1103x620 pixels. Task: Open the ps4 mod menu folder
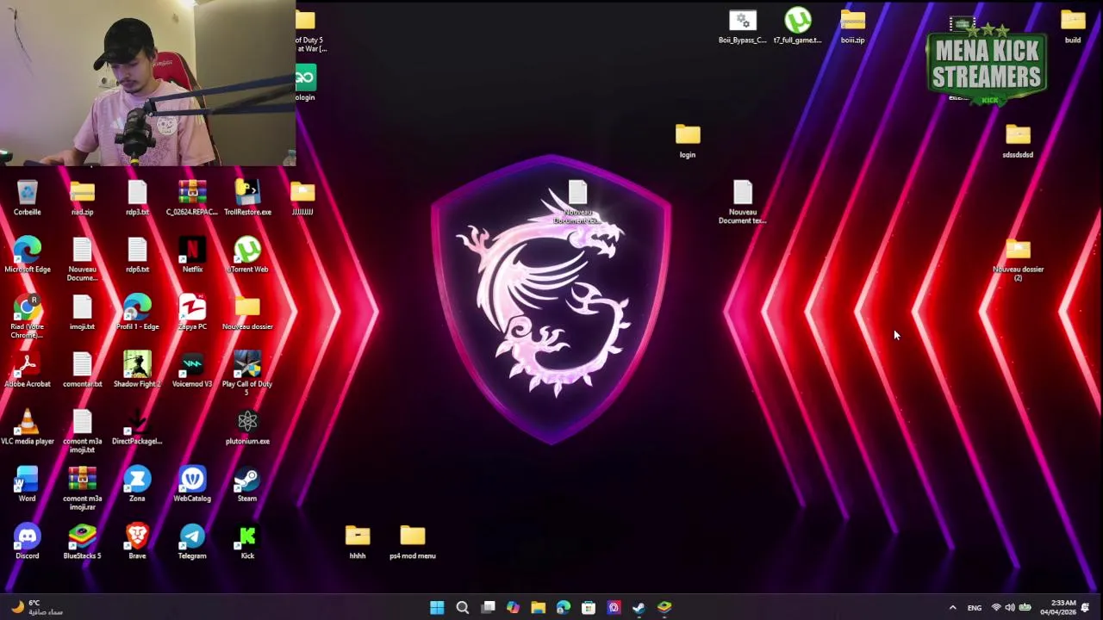(413, 542)
